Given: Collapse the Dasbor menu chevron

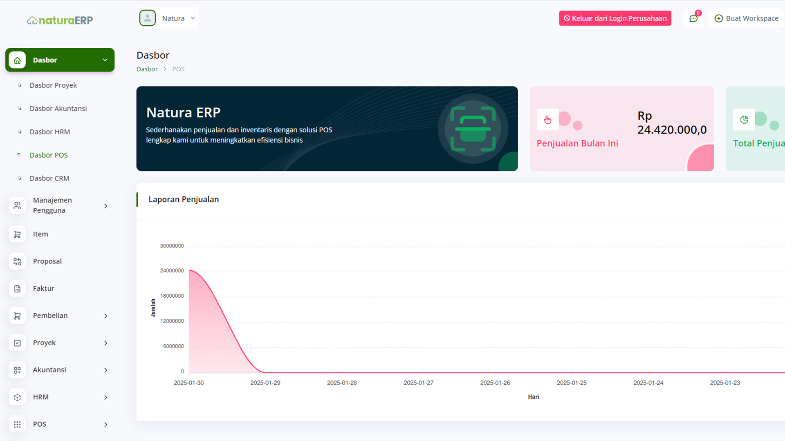Looking at the screenshot, I should coord(105,60).
